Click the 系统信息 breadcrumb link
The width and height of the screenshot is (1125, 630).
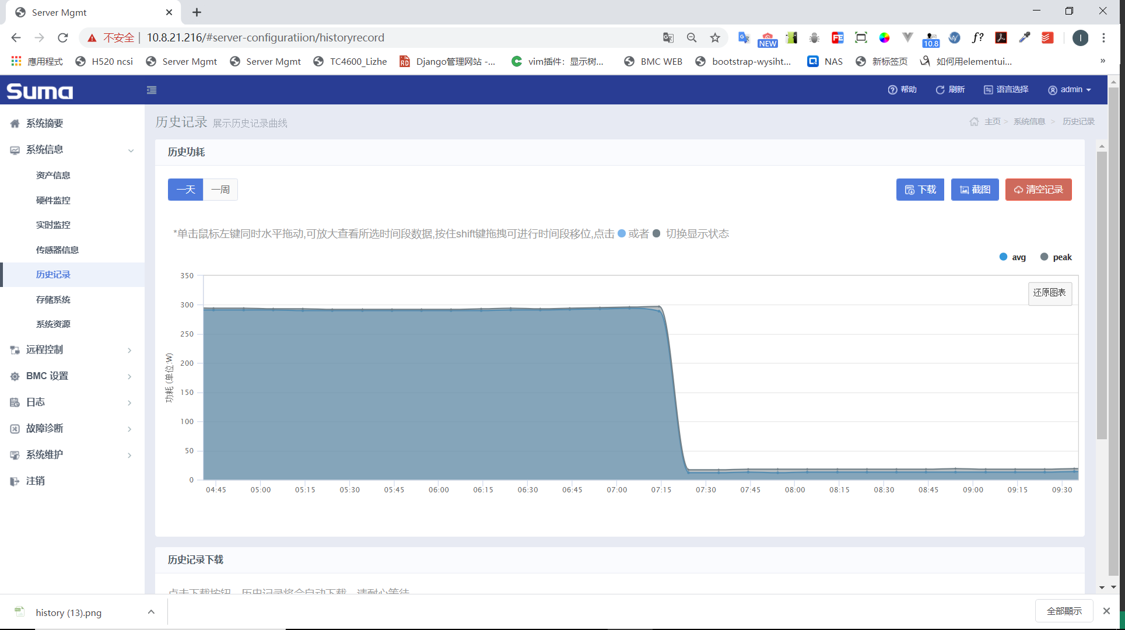point(1029,121)
